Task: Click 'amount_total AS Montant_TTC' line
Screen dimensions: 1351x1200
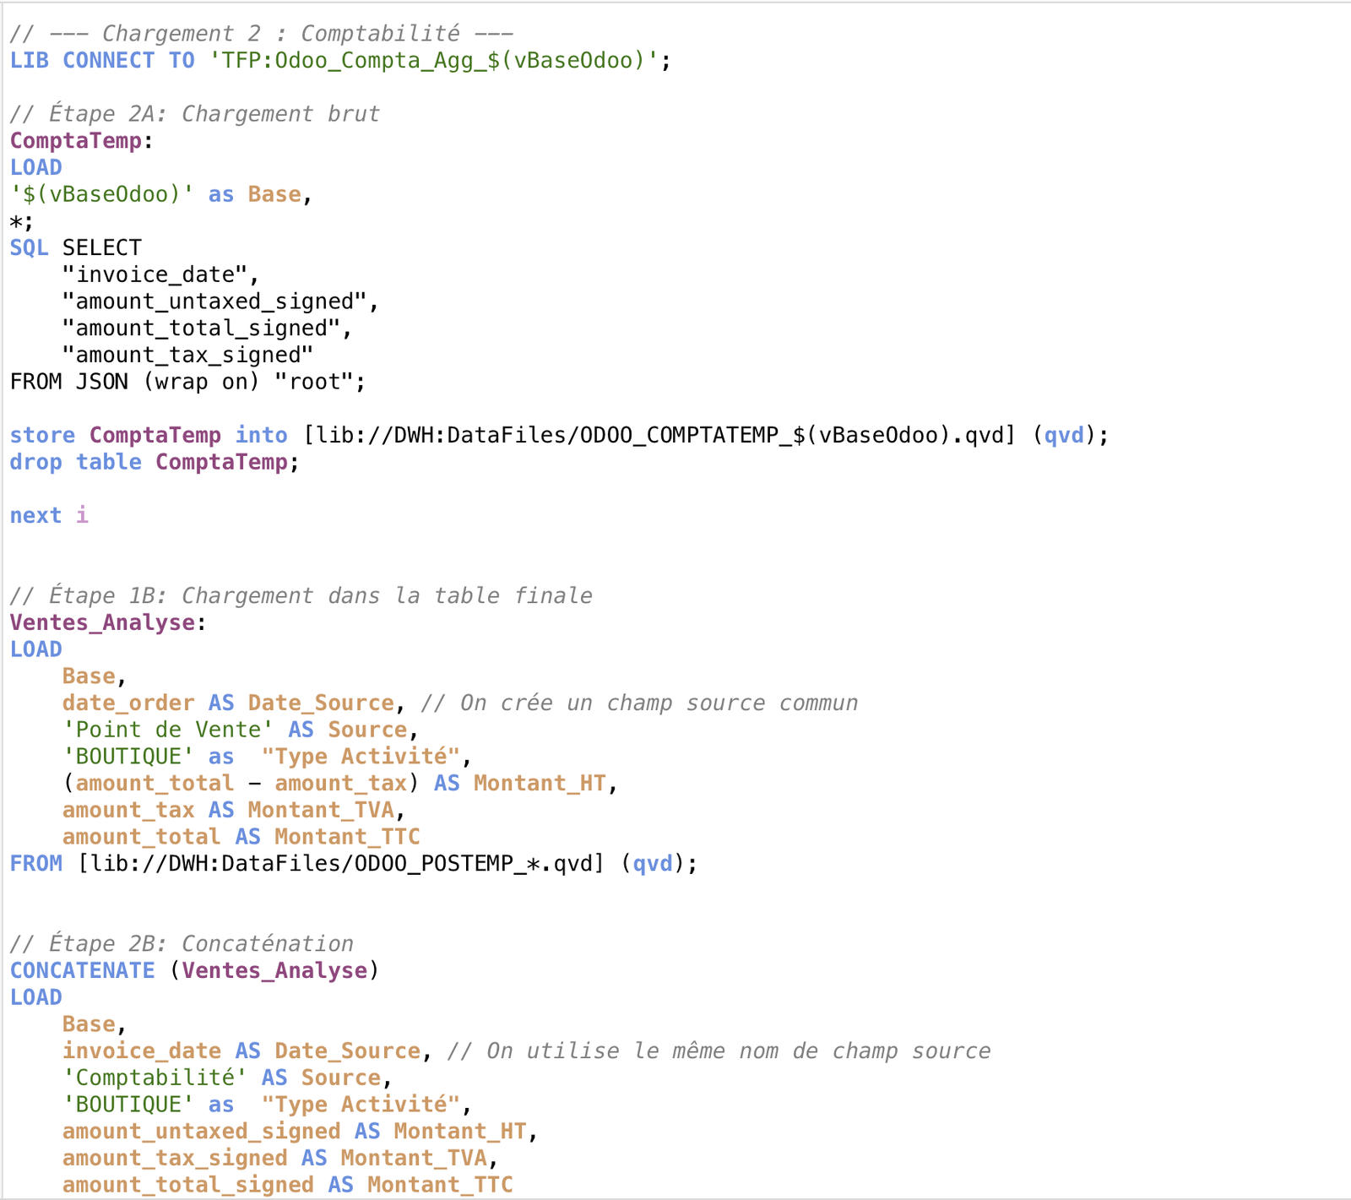Action: tap(241, 837)
